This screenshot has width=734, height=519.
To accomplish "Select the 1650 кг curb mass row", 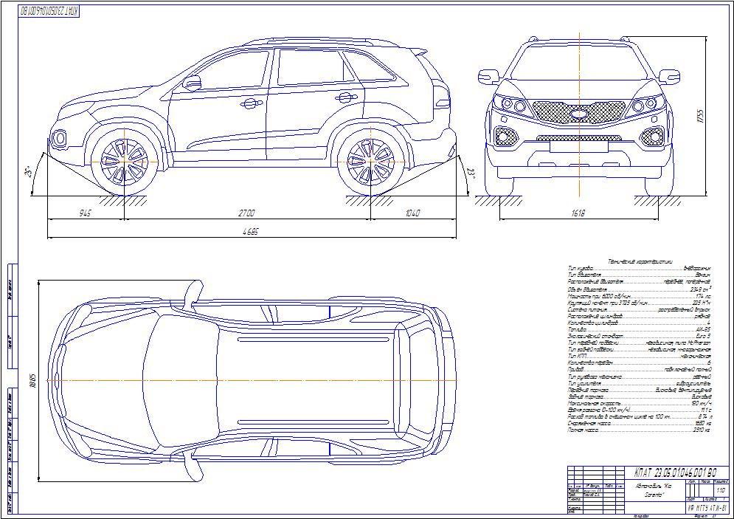I will [x=639, y=423].
